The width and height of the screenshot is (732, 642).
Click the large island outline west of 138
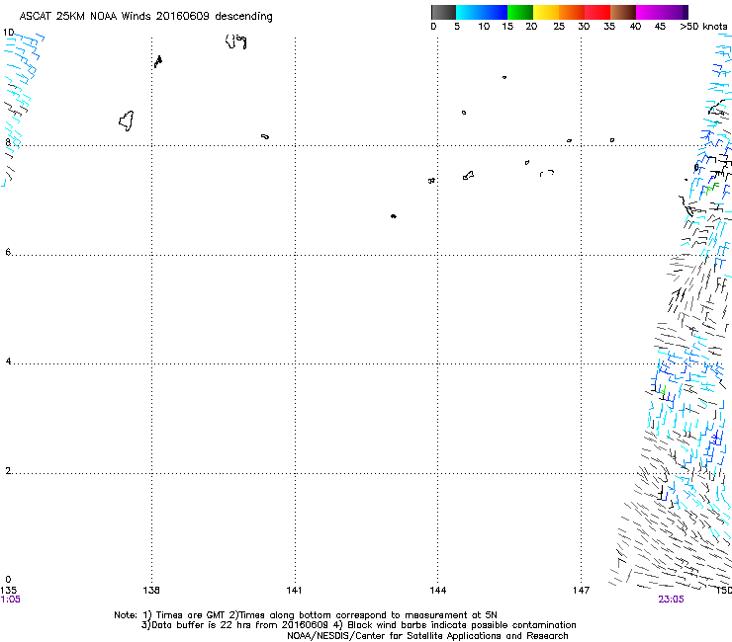(127, 120)
